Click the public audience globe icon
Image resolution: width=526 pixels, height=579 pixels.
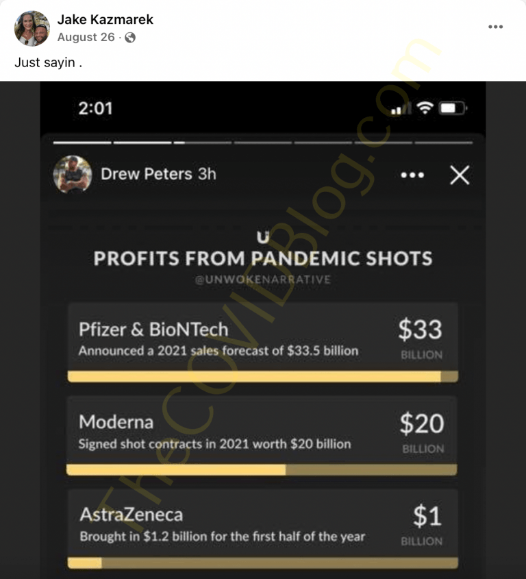click(x=129, y=38)
